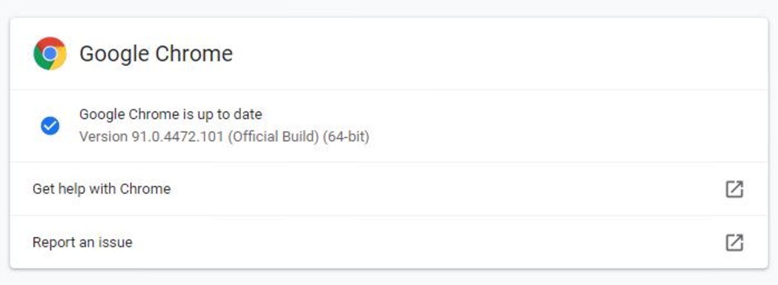The height and width of the screenshot is (285, 778).
Task: Click the blue up-to-date checkmark icon
Action: [50, 125]
